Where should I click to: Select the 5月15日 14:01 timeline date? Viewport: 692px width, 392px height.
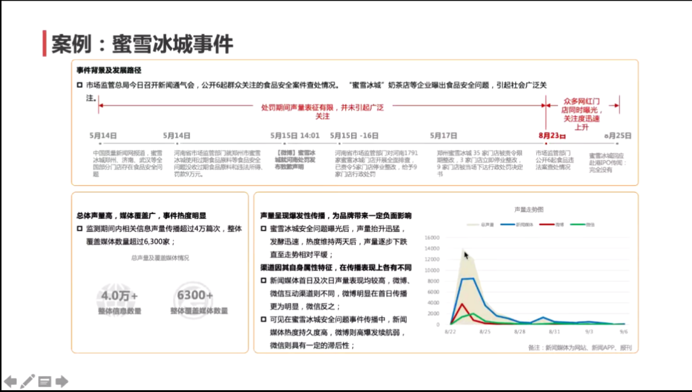coord(295,136)
